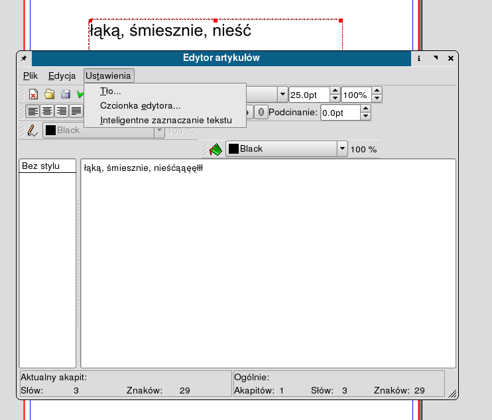Image resolution: width=492 pixels, height=420 pixels.
Task: Click the center text alignment button
Action: [47, 111]
